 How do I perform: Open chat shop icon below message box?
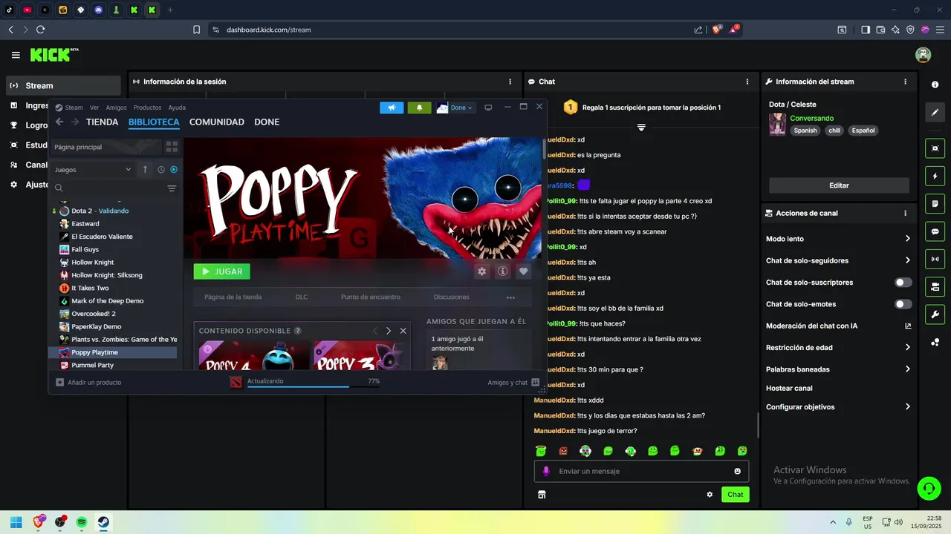(542, 495)
